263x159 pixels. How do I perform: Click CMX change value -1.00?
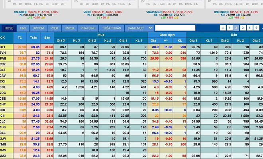tap(168, 156)
